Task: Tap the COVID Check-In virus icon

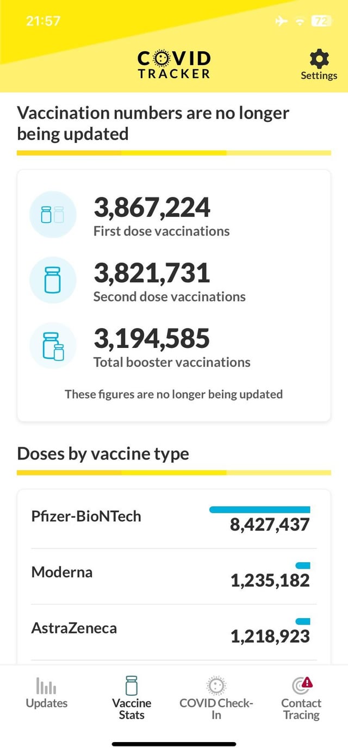Action: pyautogui.click(x=216, y=686)
